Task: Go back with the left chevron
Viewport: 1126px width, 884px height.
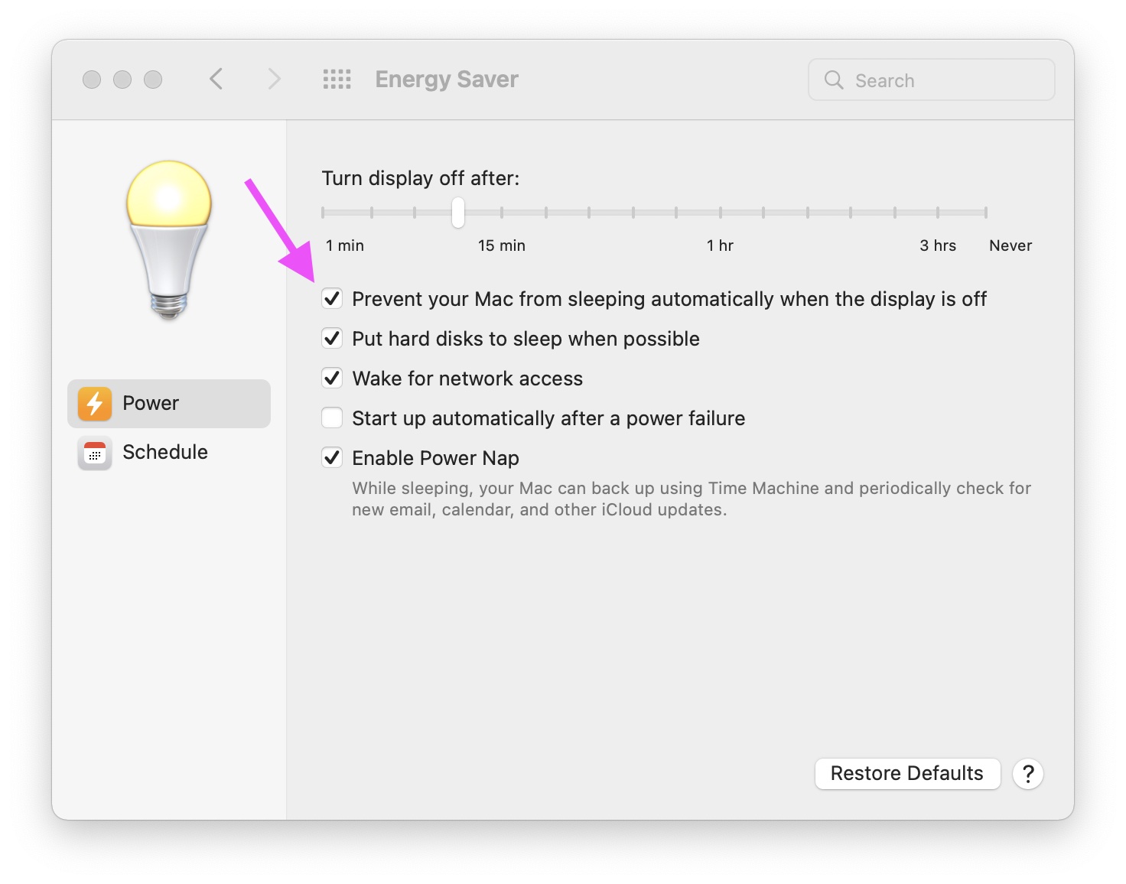Action: pyautogui.click(x=216, y=79)
